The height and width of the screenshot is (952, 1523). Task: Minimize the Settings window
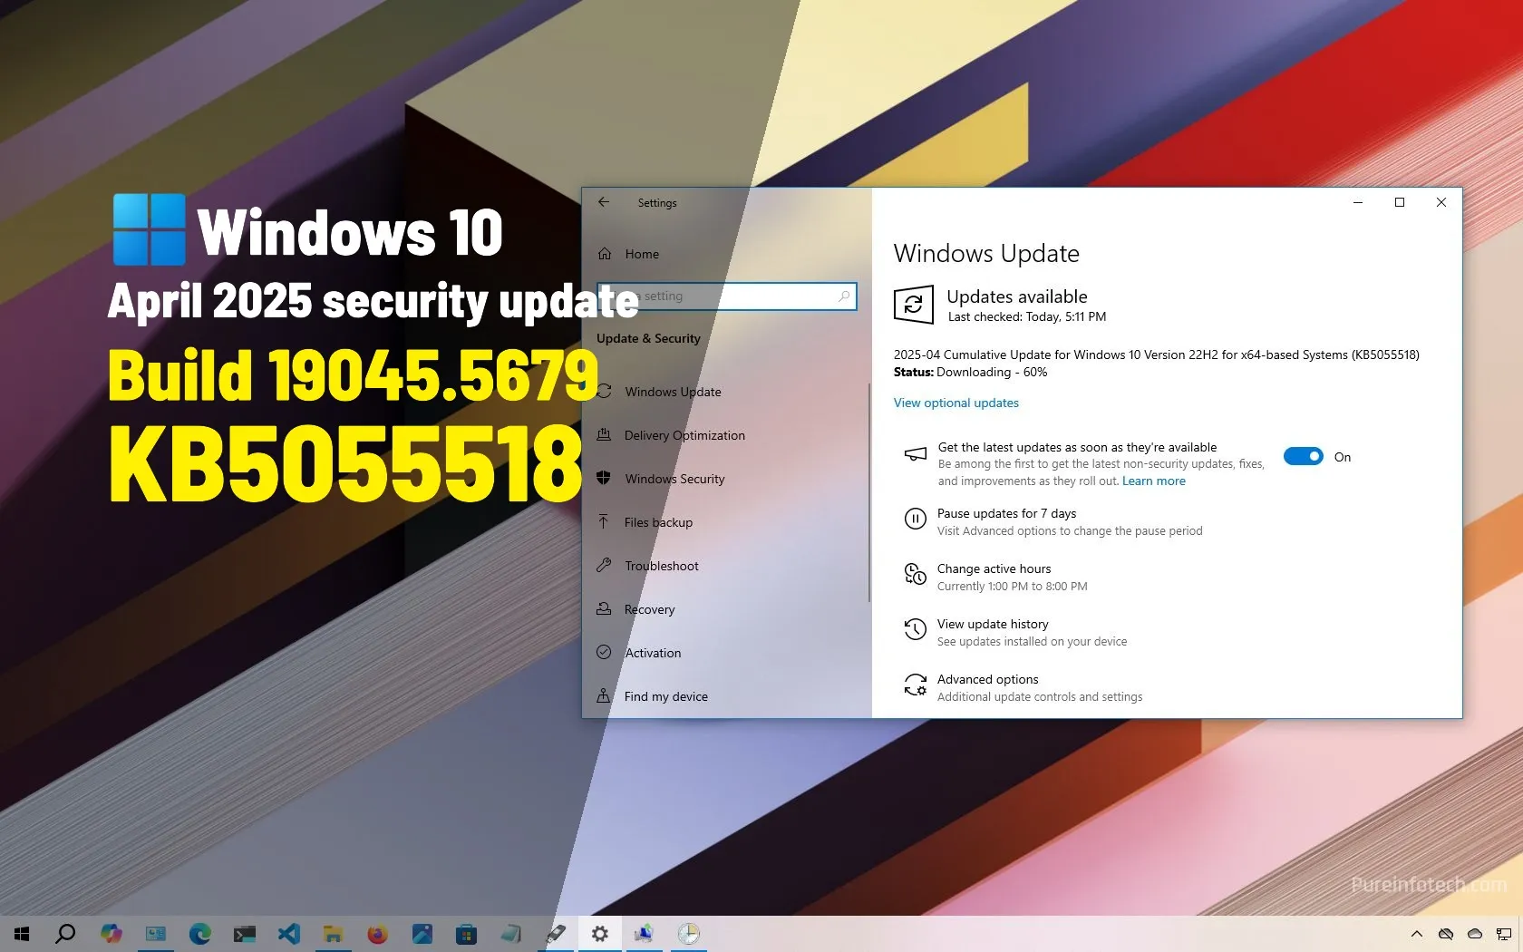point(1358,202)
